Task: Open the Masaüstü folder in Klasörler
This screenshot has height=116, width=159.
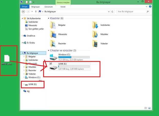Action: click(x=53, y=34)
